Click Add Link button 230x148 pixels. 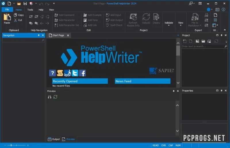point(90,25)
